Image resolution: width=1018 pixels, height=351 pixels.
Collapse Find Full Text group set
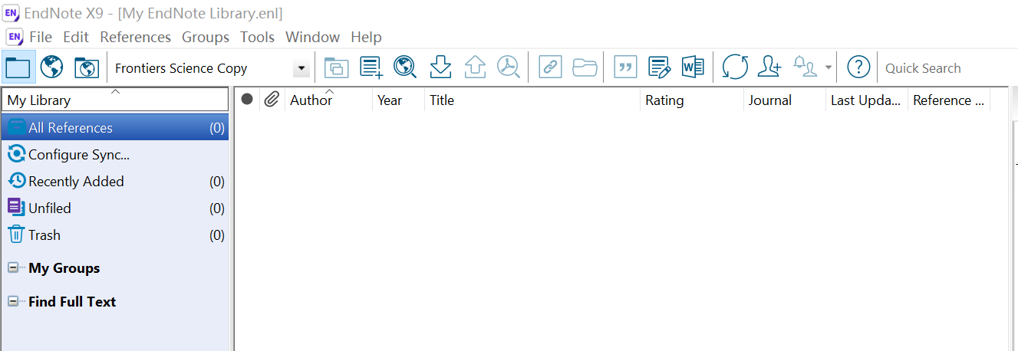[13, 302]
